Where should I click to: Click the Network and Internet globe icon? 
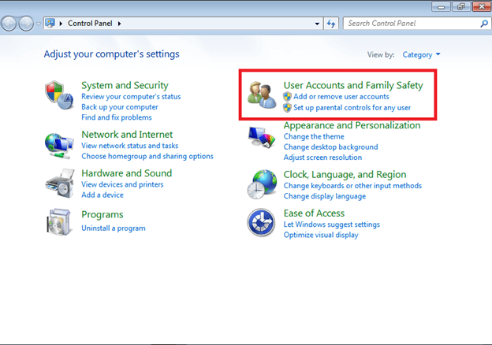click(x=59, y=146)
